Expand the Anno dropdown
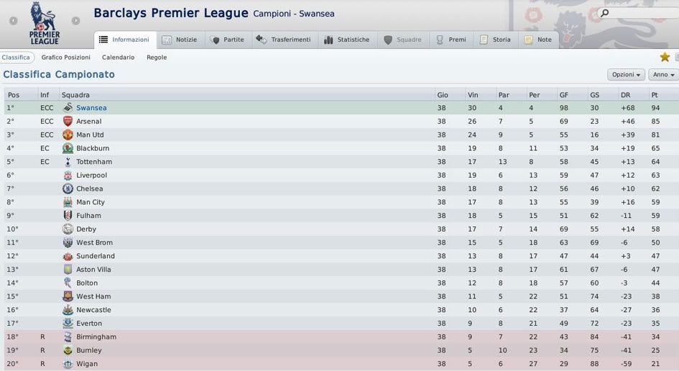679x371 pixels. pyautogui.click(x=662, y=75)
